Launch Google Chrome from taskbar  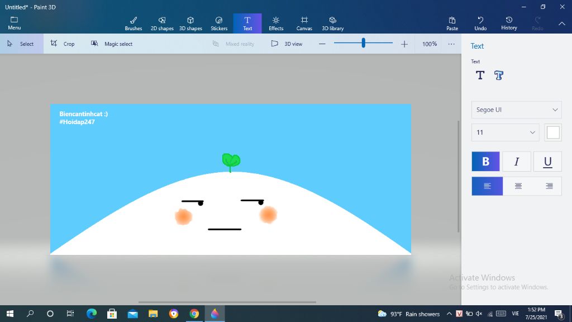194,314
